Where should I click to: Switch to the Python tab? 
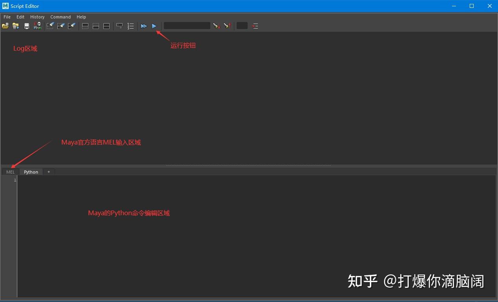point(31,172)
